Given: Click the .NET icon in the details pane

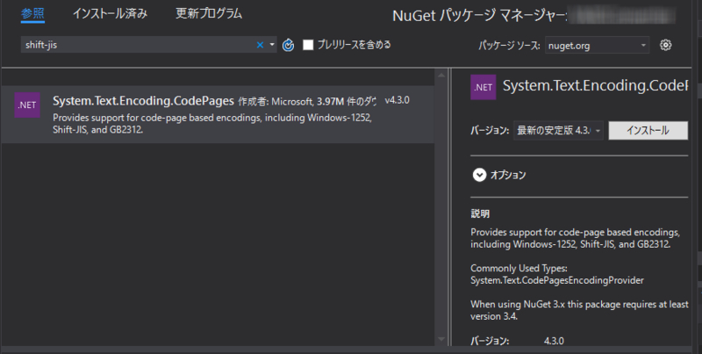Looking at the screenshot, I should tap(484, 87).
